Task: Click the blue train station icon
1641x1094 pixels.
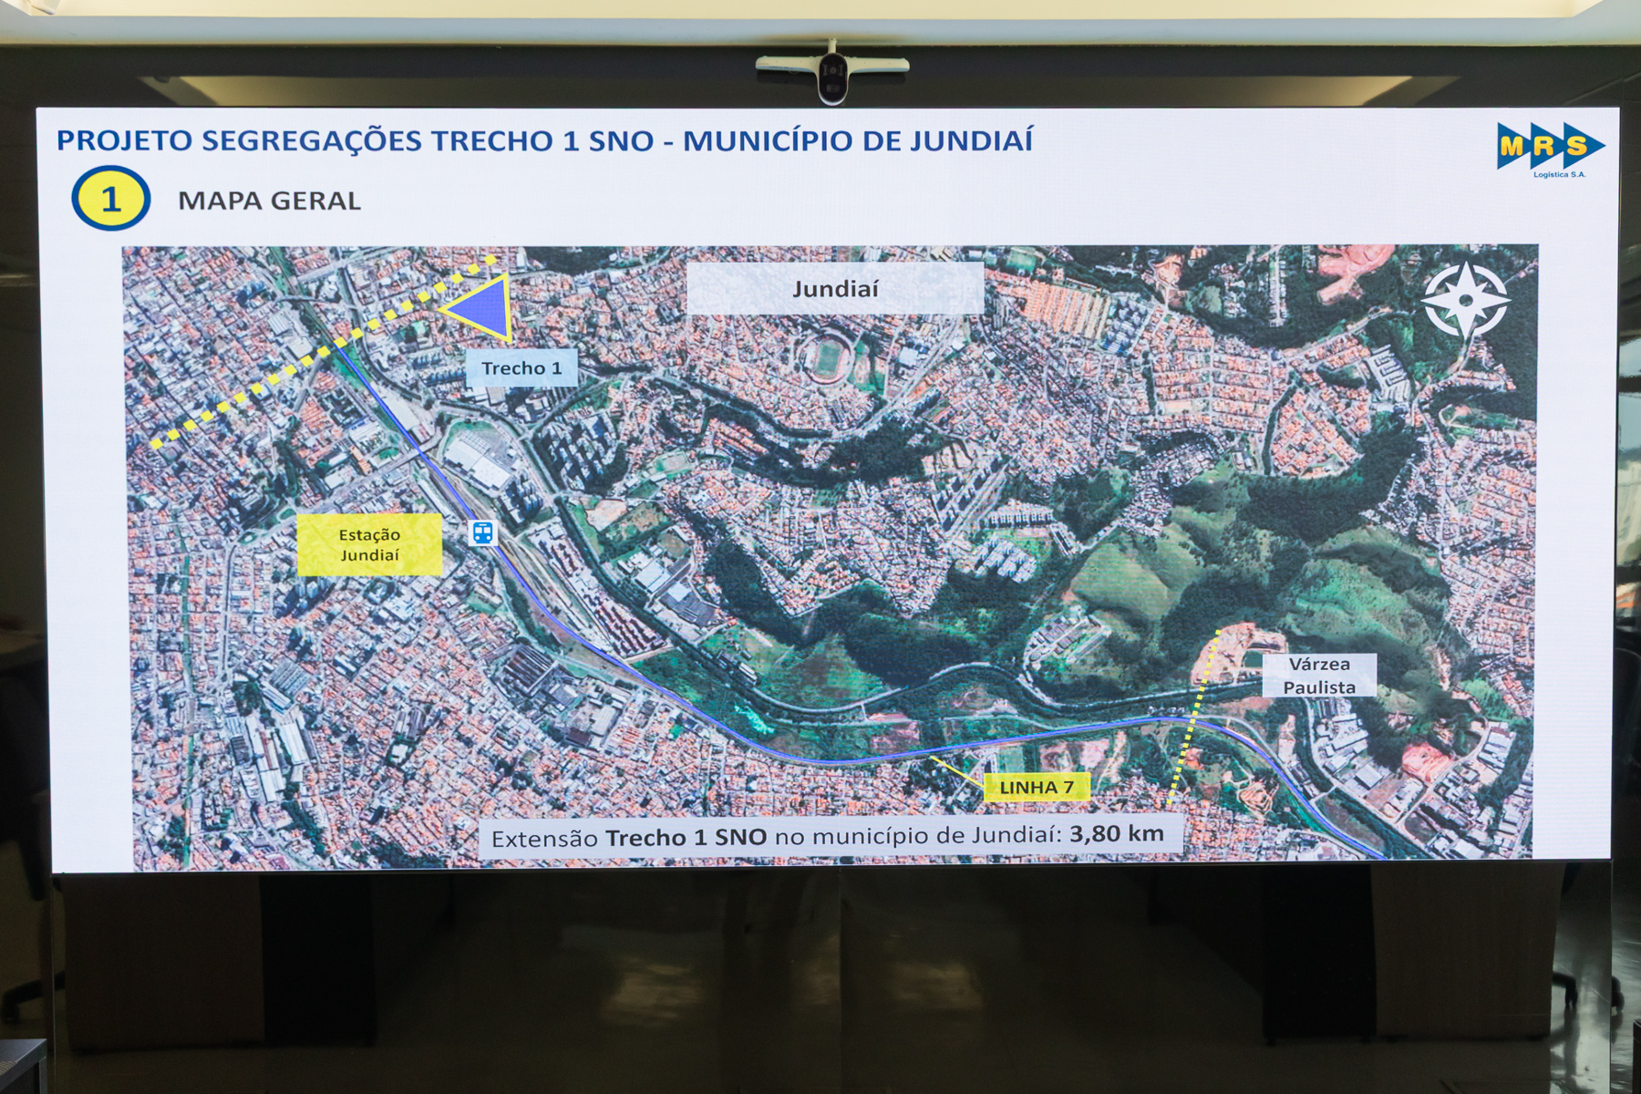Action: [x=482, y=532]
